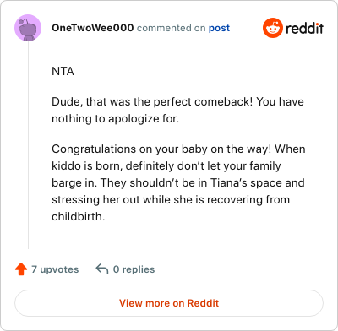Screen dimensions: 338x331
Task: Click the "nothing to apologize for" line
Action: [116, 119]
